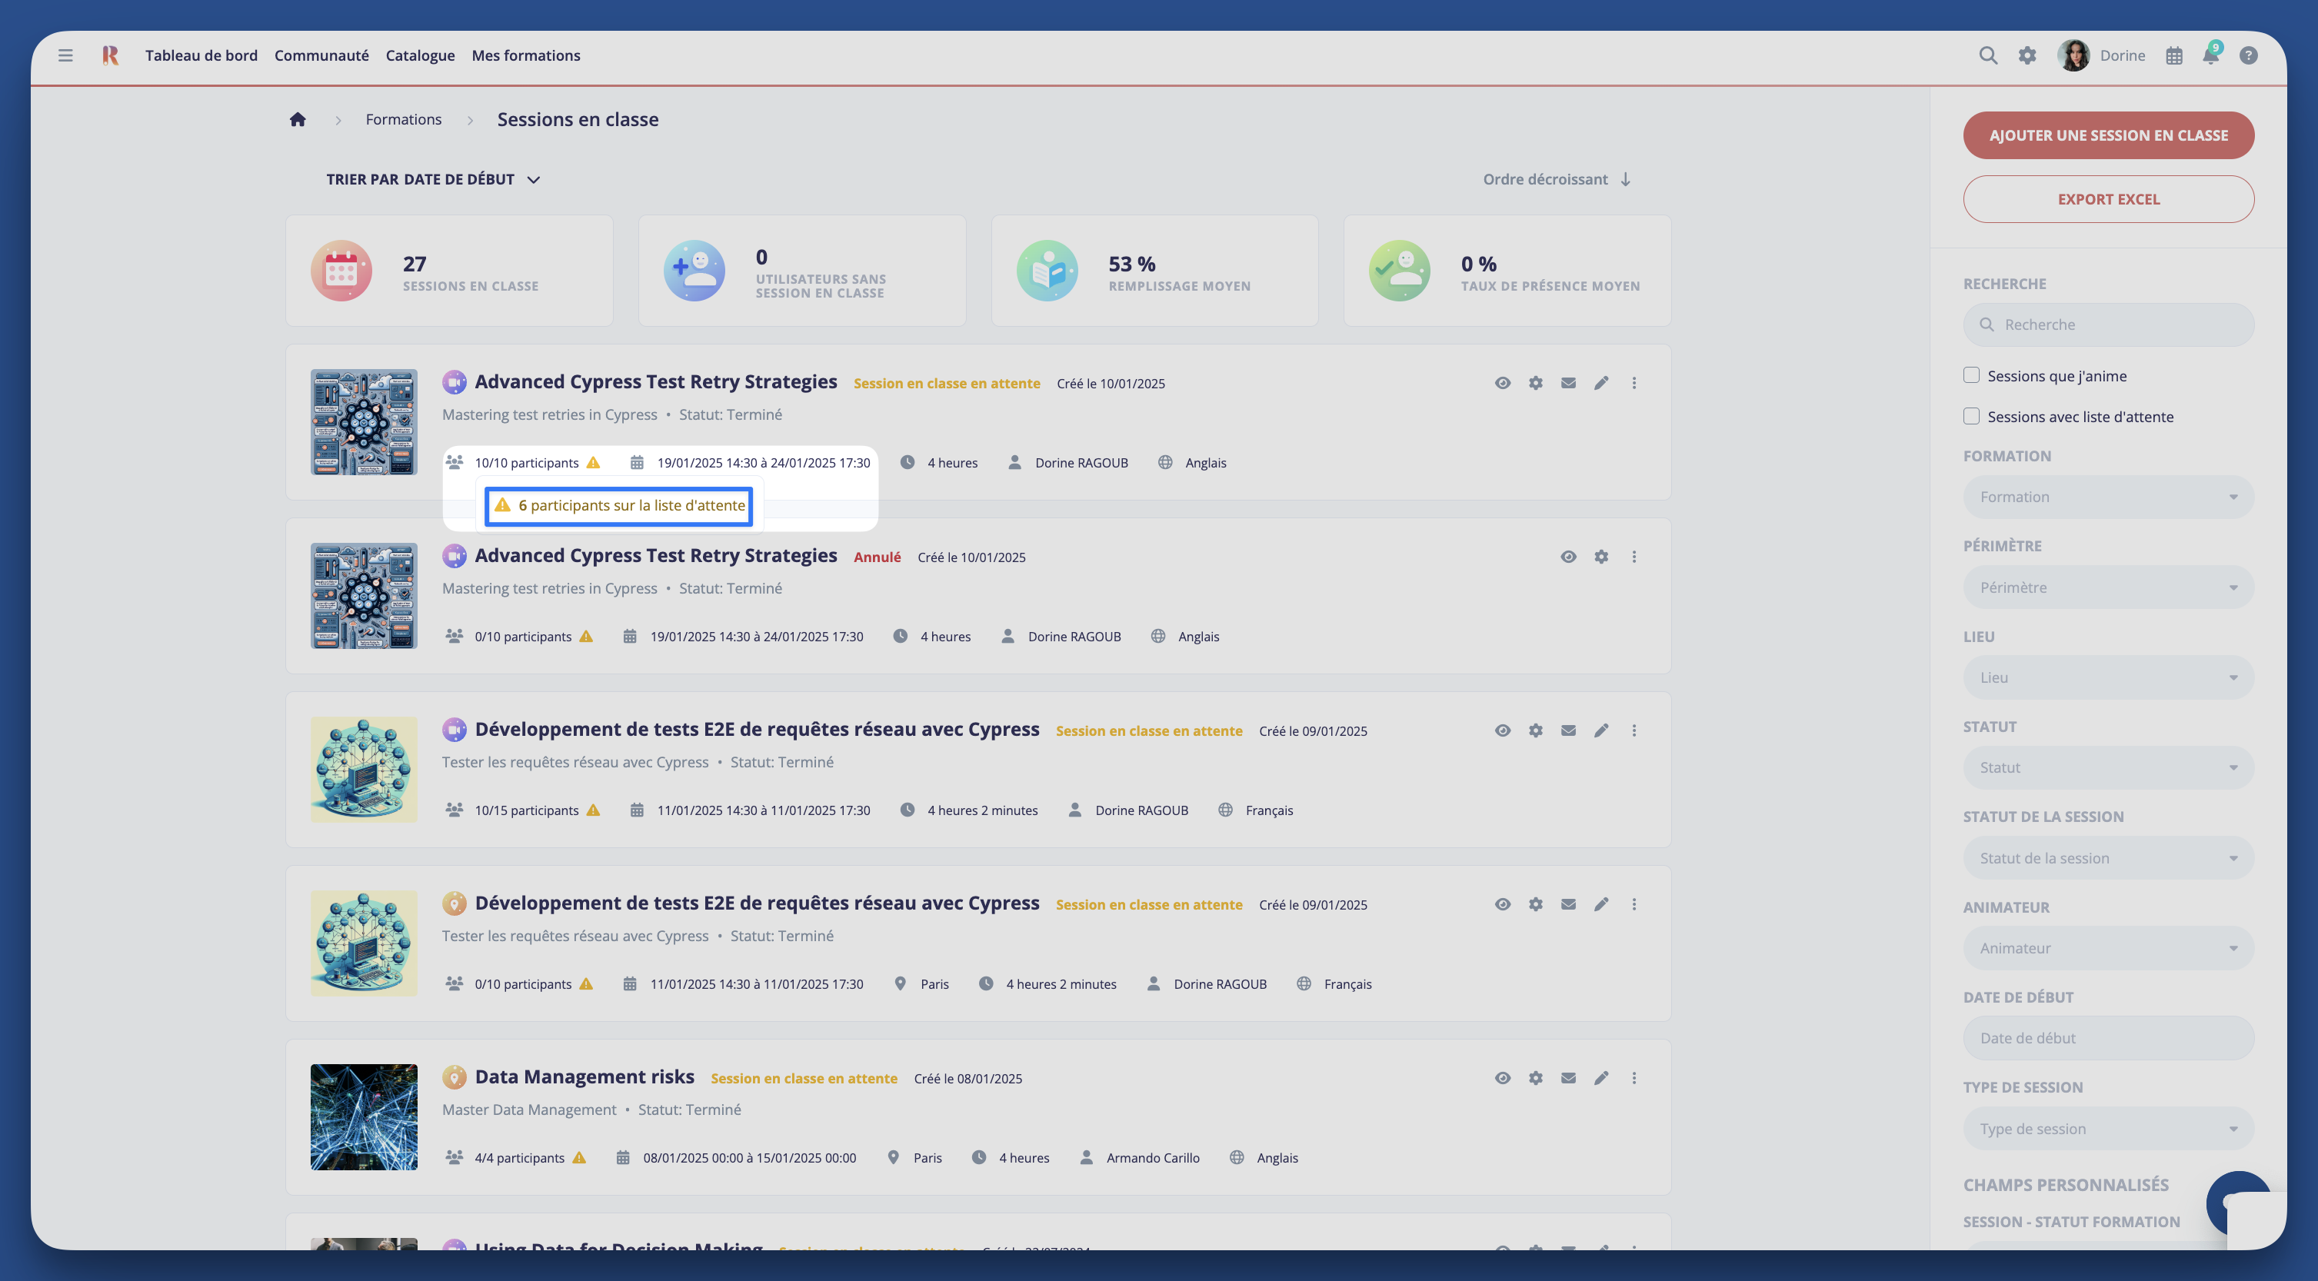The image size is (2318, 1281).
Task: Open three-dot menu of first Advanced Cypress session
Action: (1634, 383)
